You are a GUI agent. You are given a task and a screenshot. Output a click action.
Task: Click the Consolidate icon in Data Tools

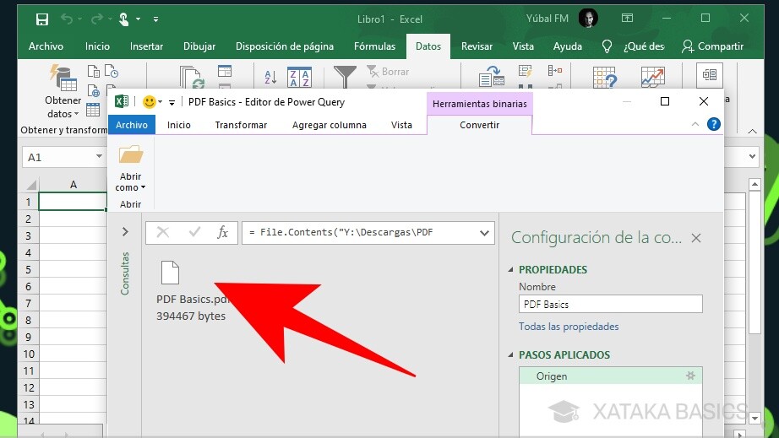(x=555, y=71)
